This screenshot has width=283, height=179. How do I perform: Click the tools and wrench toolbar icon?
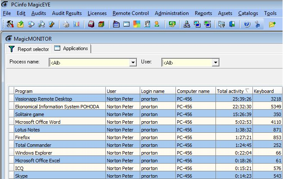pyautogui.click(x=10, y=24)
